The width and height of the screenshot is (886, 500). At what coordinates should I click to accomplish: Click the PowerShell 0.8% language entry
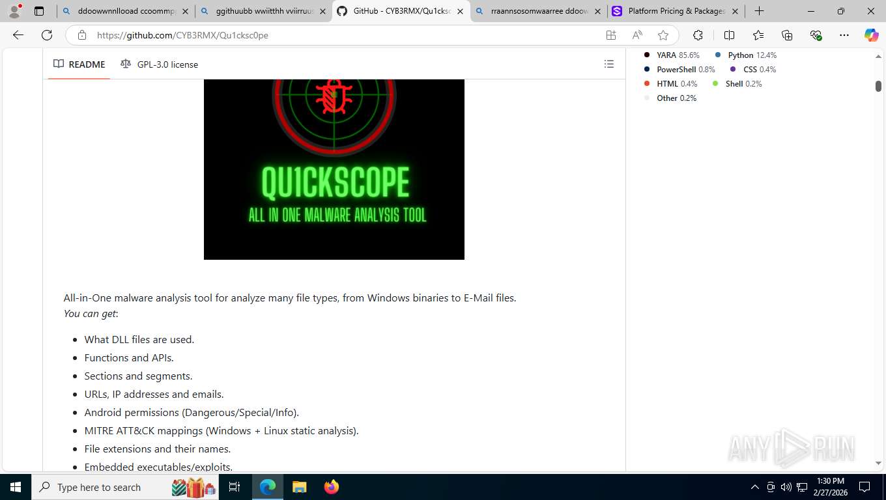679,70
